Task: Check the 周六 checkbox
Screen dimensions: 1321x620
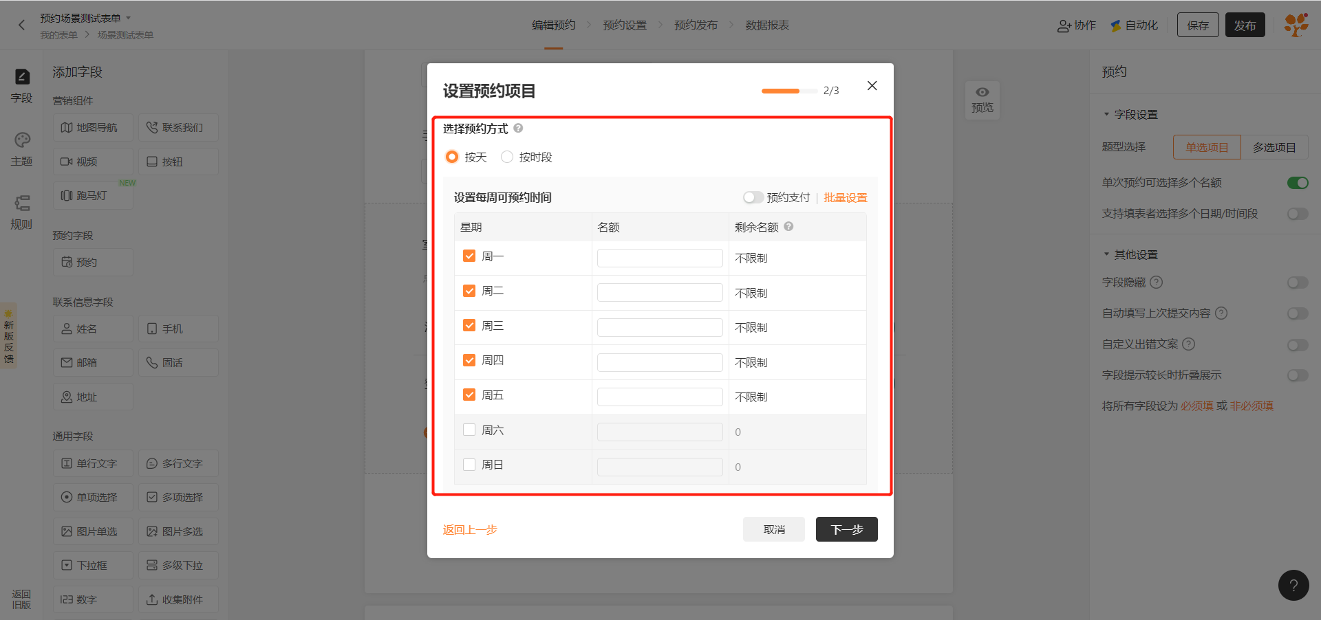Action: click(x=469, y=430)
